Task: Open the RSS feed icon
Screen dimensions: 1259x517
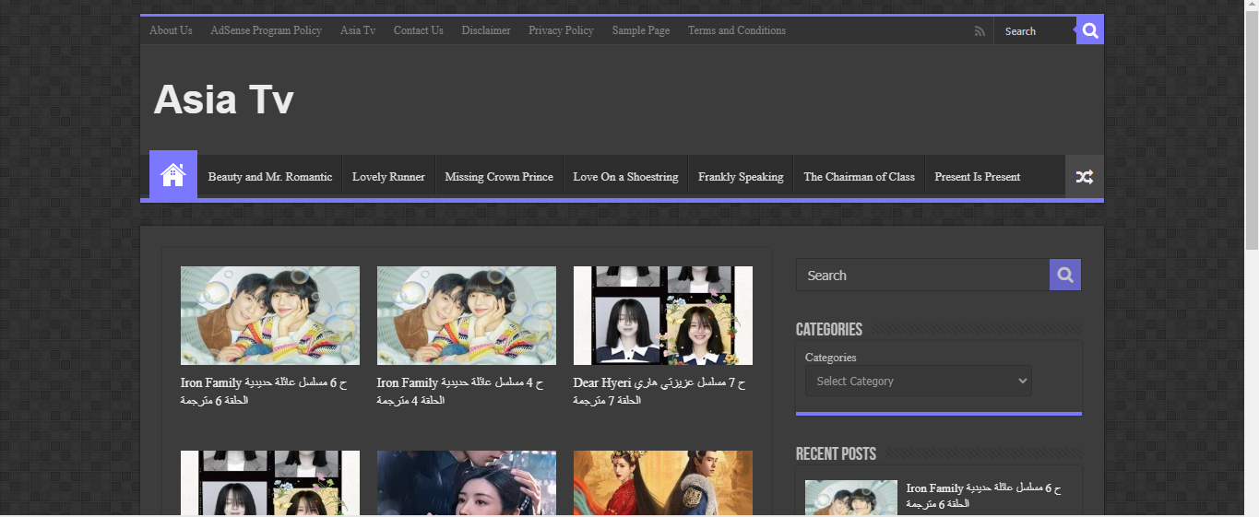Action: coord(980,31)
